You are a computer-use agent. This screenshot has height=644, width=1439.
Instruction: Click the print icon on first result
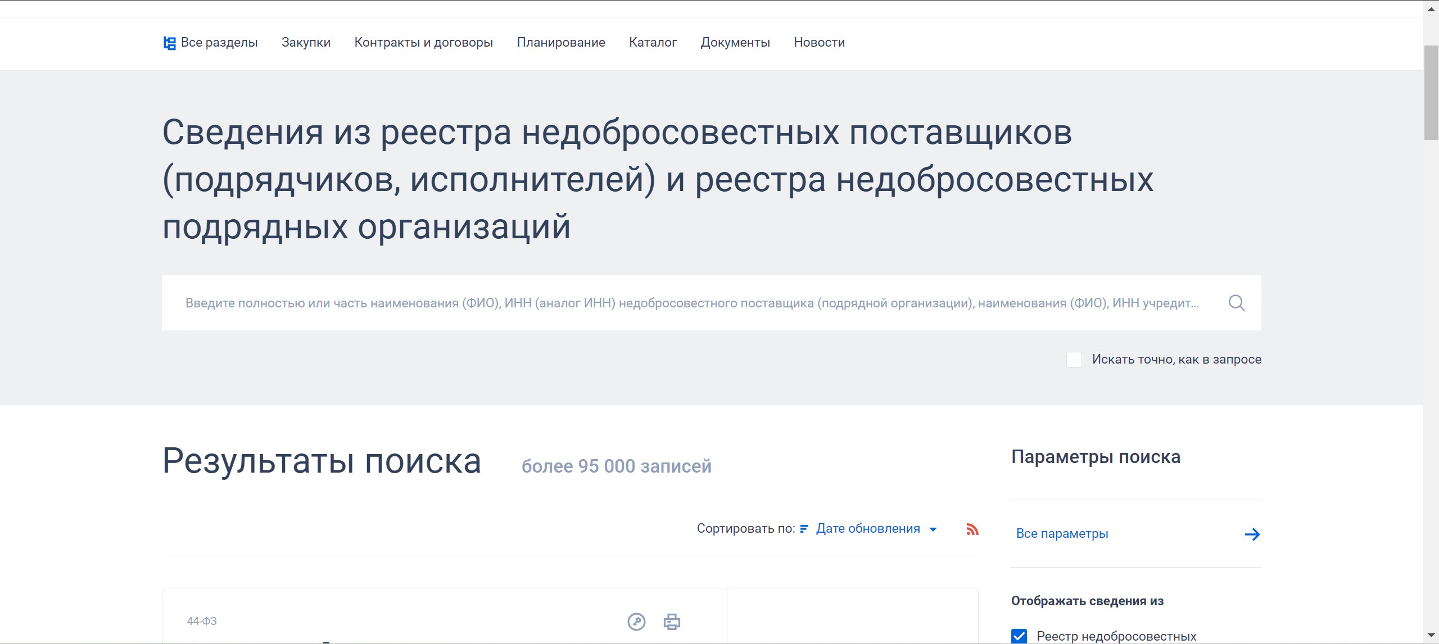[x=672, y=622]
